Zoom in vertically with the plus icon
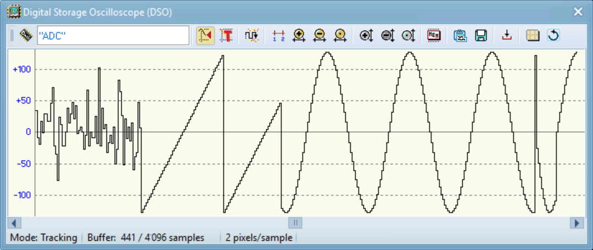The height and width of the screenshot is (250, 593). (366, 36)
